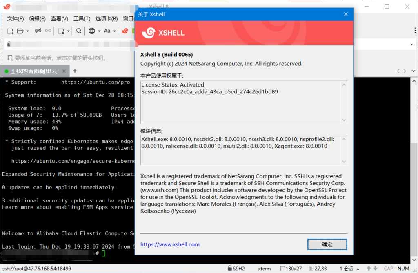The width and height of the screenshot is (418, 273).
Task: Expand the 1 会话 sessions arrow
Action: pos(358,269)
